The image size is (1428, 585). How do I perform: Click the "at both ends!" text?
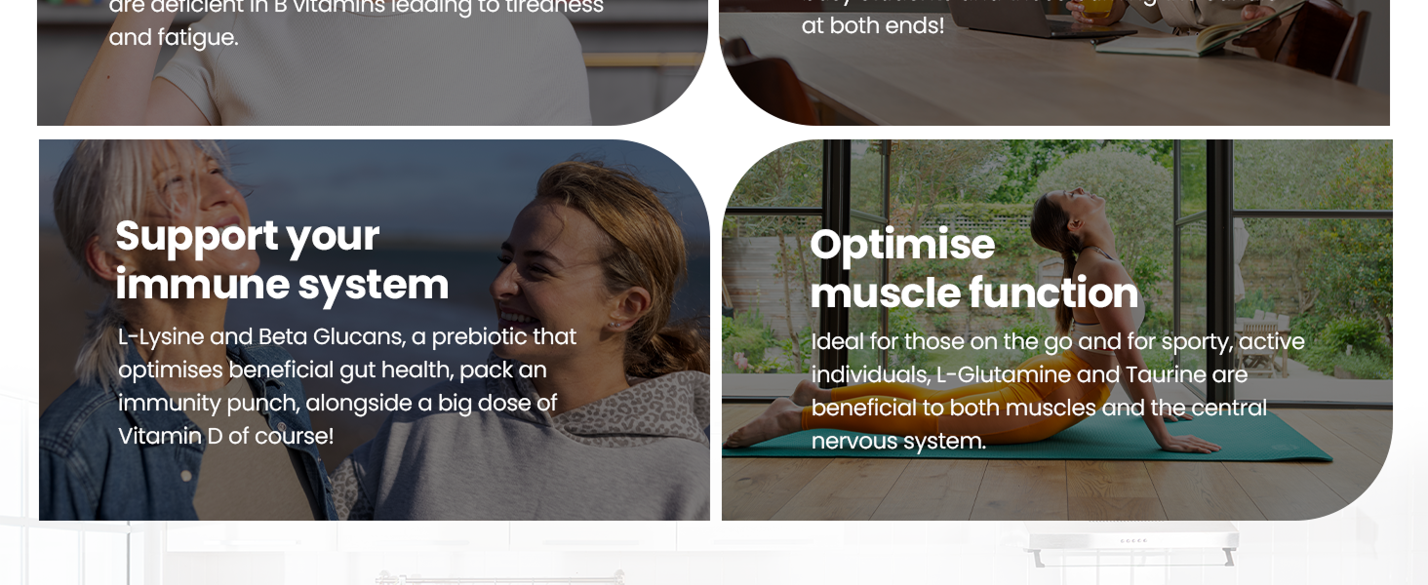click(x=873, y=25)
